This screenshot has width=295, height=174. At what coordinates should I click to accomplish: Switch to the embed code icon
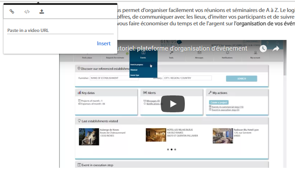click(x=27, y=12)
